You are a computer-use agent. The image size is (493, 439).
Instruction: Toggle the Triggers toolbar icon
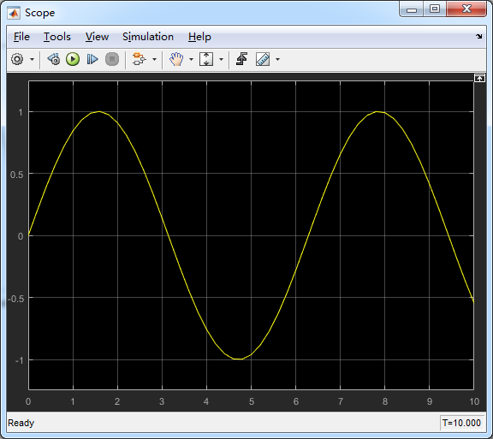click(x=241, y=59)
